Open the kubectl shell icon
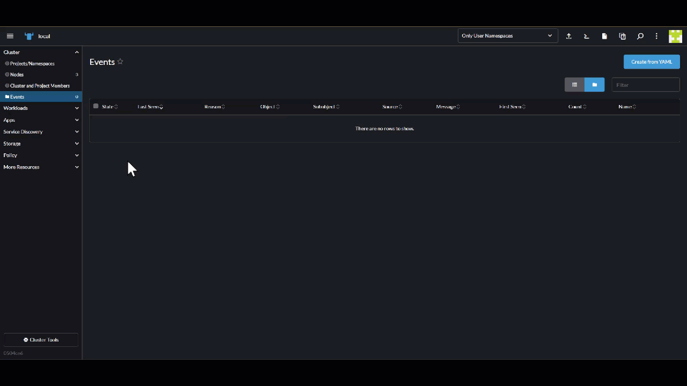Viewport: 687px width, 386px height. [x=587, y=36]
